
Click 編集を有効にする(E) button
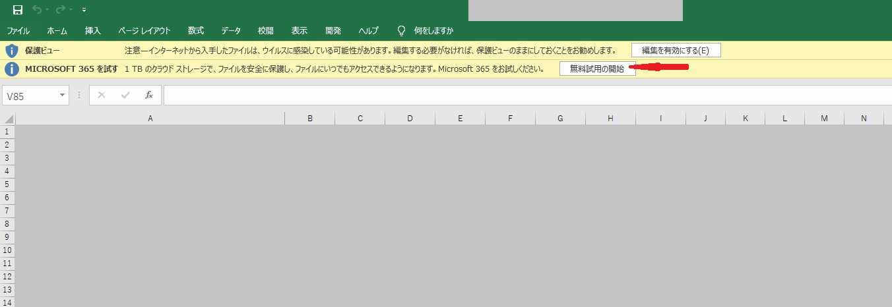click(x=676, y=50)
